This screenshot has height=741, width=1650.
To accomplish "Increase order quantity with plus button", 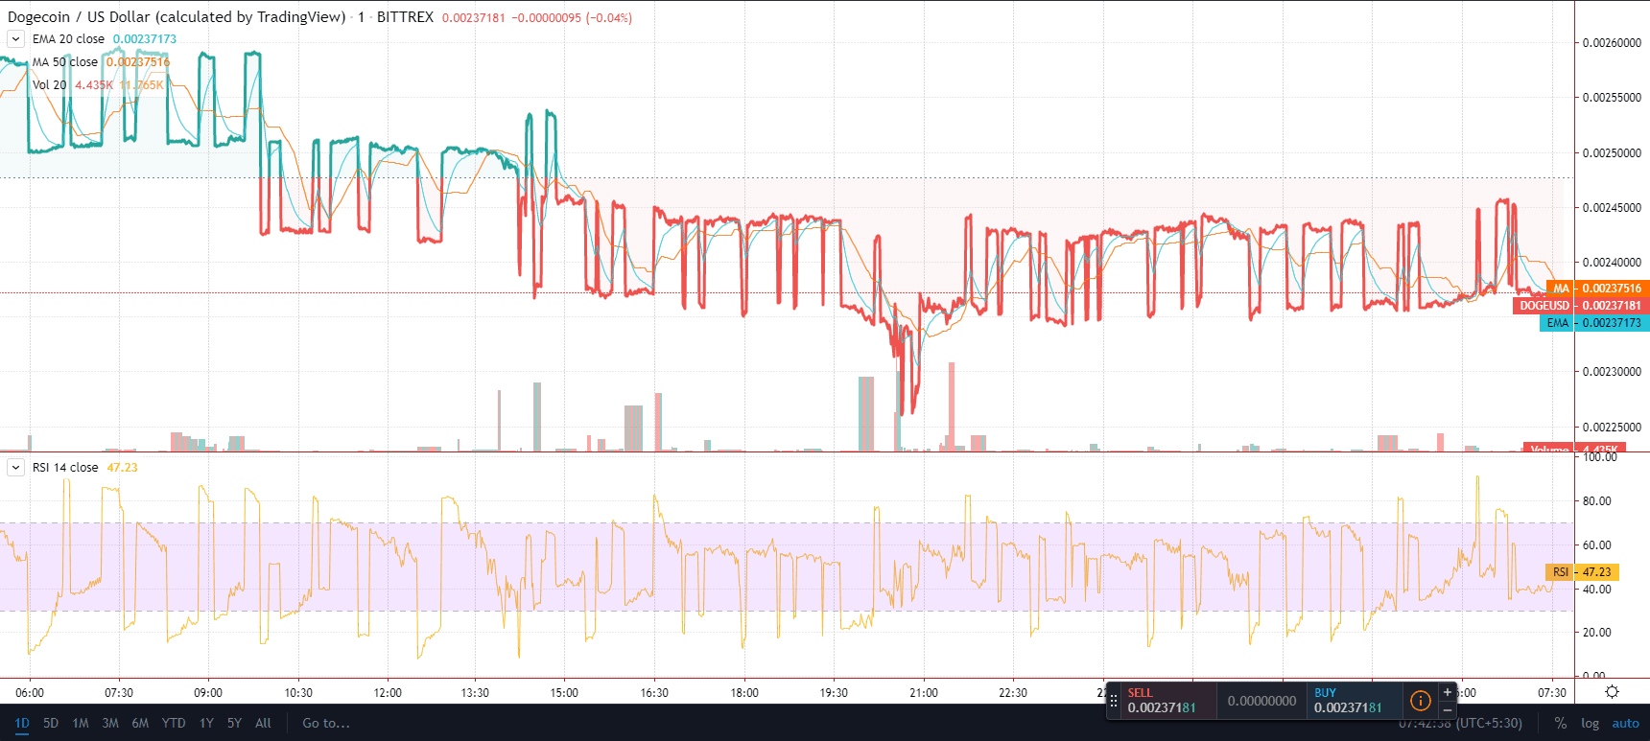I will point(1448,692).
